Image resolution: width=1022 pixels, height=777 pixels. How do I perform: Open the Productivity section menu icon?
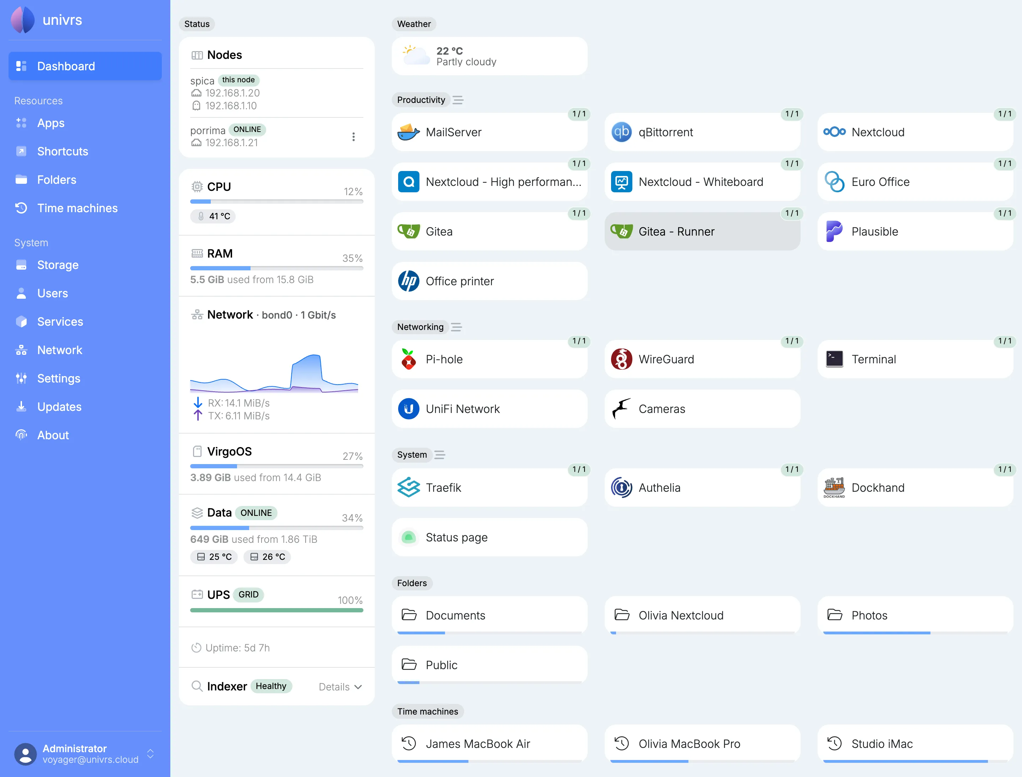[458, 100]
